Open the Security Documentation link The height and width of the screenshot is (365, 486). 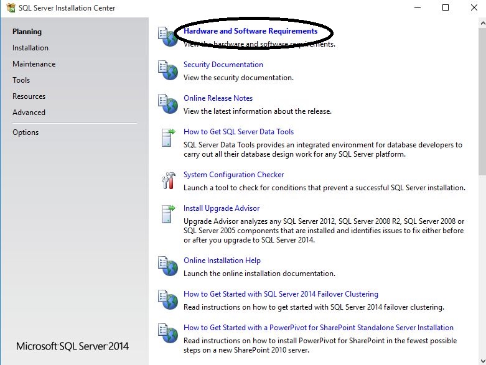point(223,65)
